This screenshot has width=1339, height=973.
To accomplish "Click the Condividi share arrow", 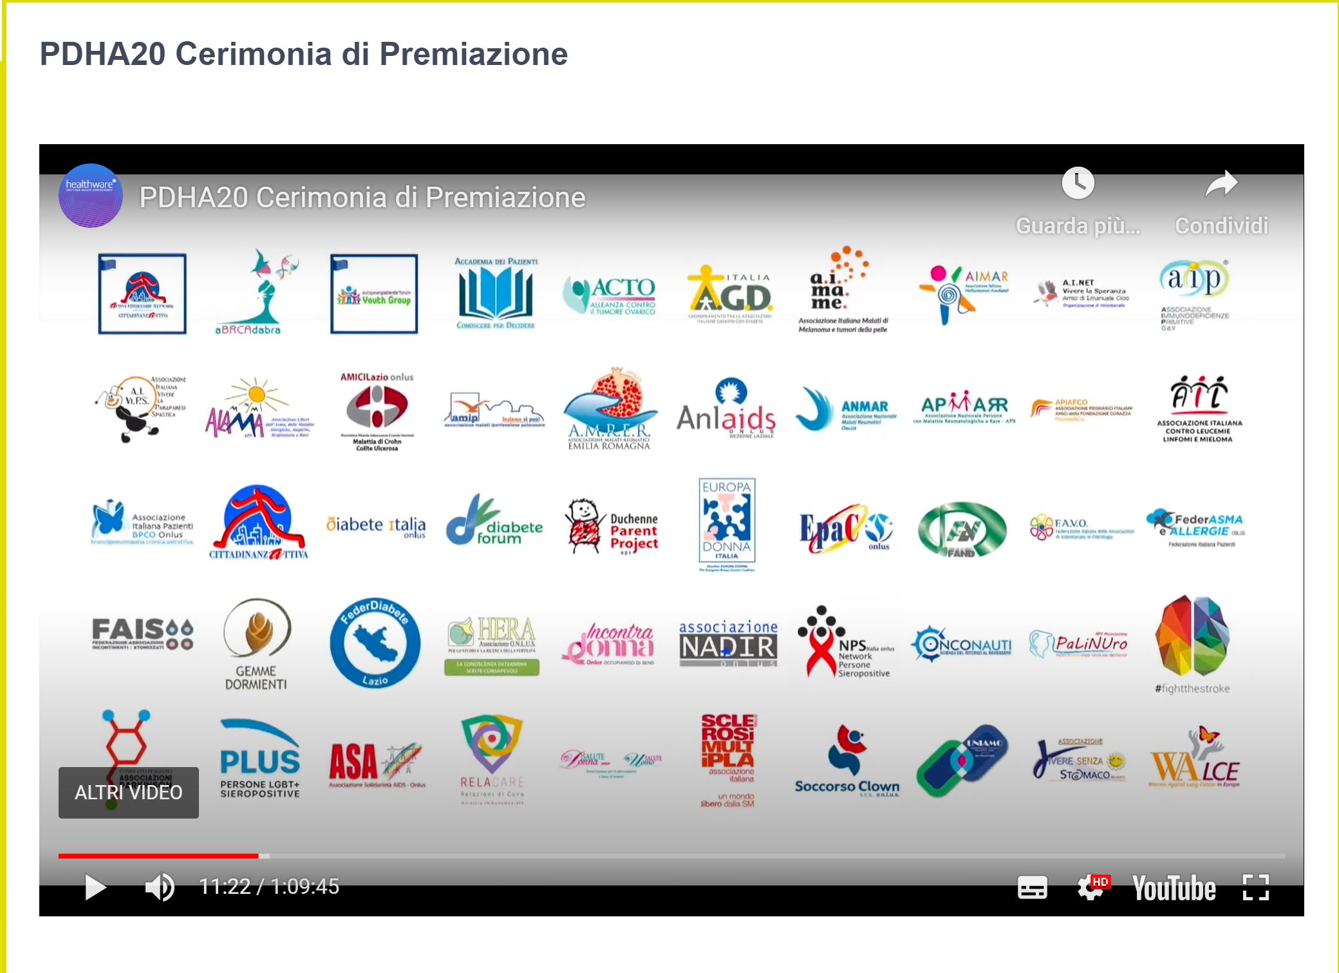I will 1221,183.
